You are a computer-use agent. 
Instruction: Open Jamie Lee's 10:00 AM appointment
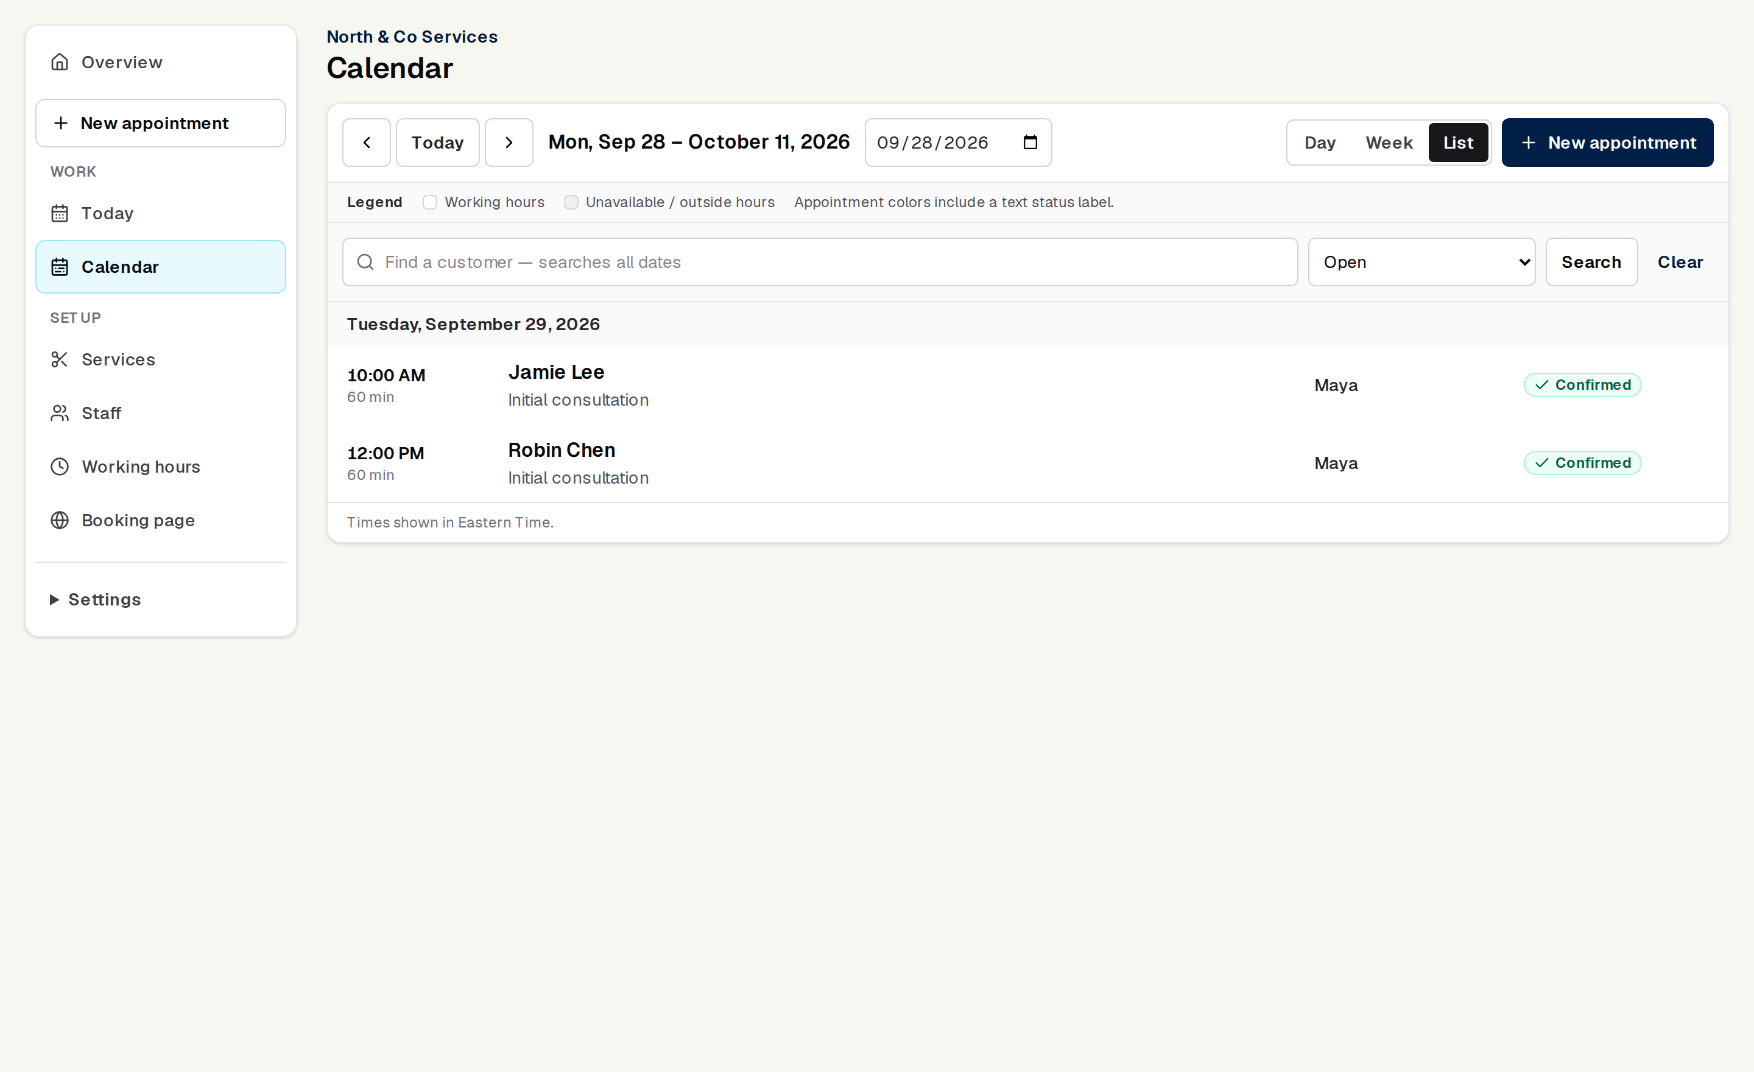pos(1027,385)
